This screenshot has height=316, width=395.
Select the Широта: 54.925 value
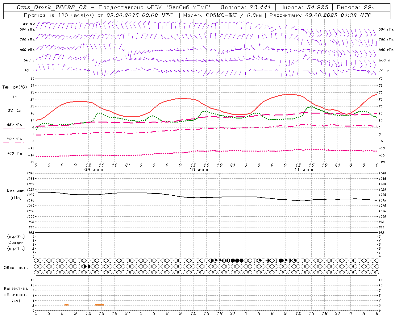click(304, 7)
